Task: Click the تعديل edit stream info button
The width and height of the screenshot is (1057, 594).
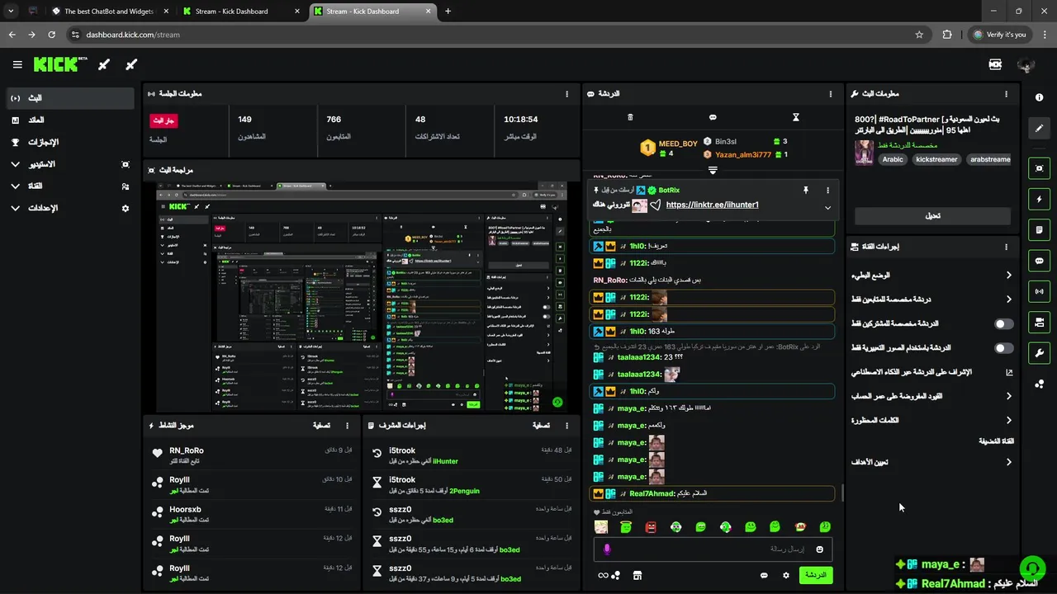Action: [x=932, y=215]
